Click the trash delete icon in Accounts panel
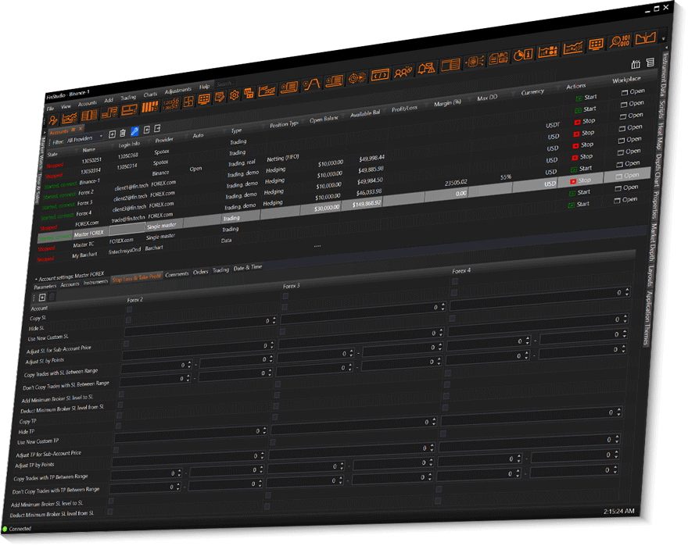This screenshot has width=688, height=546. point(123,134)
